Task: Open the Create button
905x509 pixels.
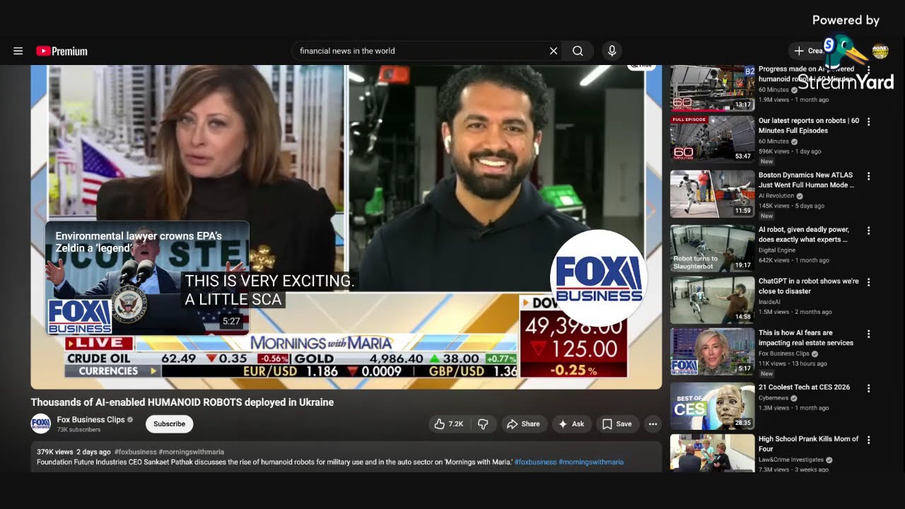Action: point(810,51)
